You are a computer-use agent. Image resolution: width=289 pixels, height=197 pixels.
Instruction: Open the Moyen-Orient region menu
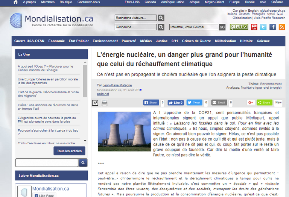[x=215, y=2]
